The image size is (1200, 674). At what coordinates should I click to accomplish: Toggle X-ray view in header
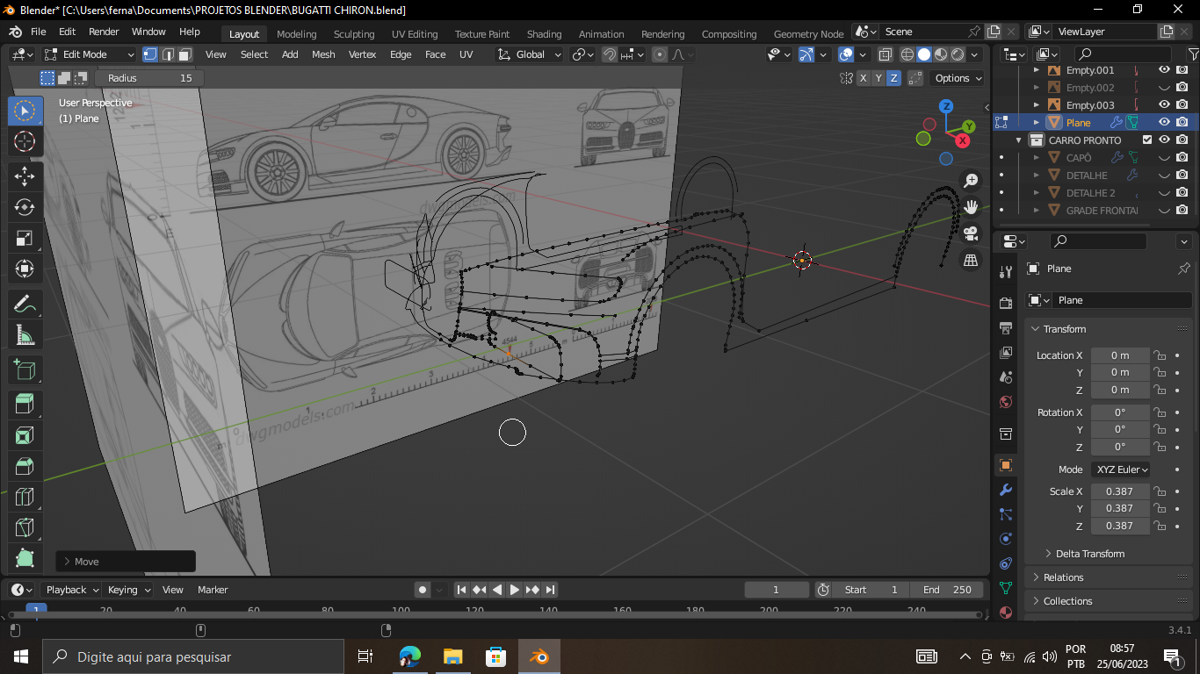886,54
